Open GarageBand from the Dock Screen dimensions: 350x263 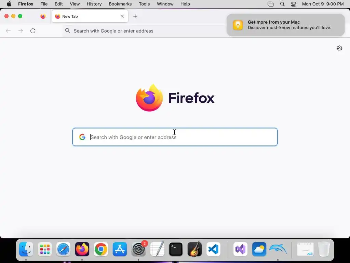[194, 249]
